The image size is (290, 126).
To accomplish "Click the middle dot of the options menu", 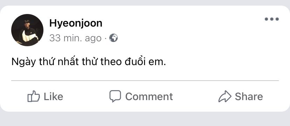I will [x=272, y=19].
